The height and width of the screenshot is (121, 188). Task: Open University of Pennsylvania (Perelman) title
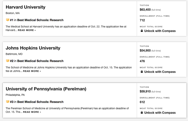46,89
